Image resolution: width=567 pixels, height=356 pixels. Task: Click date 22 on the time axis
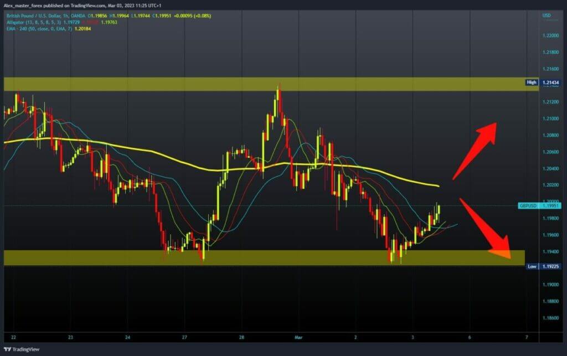pos(13,337)
